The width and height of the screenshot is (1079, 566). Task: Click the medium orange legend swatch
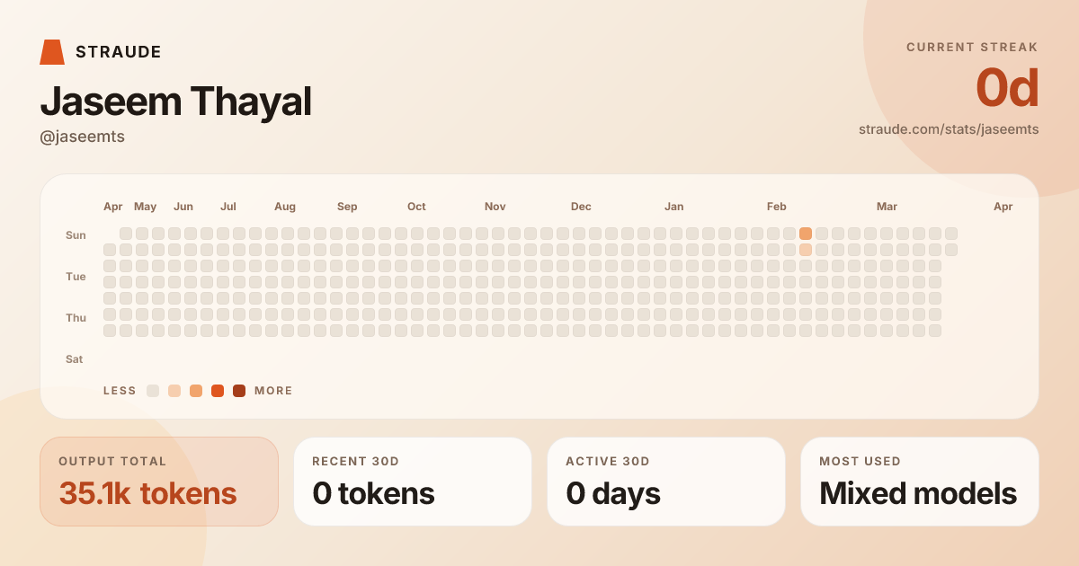[x=196, y=391]
